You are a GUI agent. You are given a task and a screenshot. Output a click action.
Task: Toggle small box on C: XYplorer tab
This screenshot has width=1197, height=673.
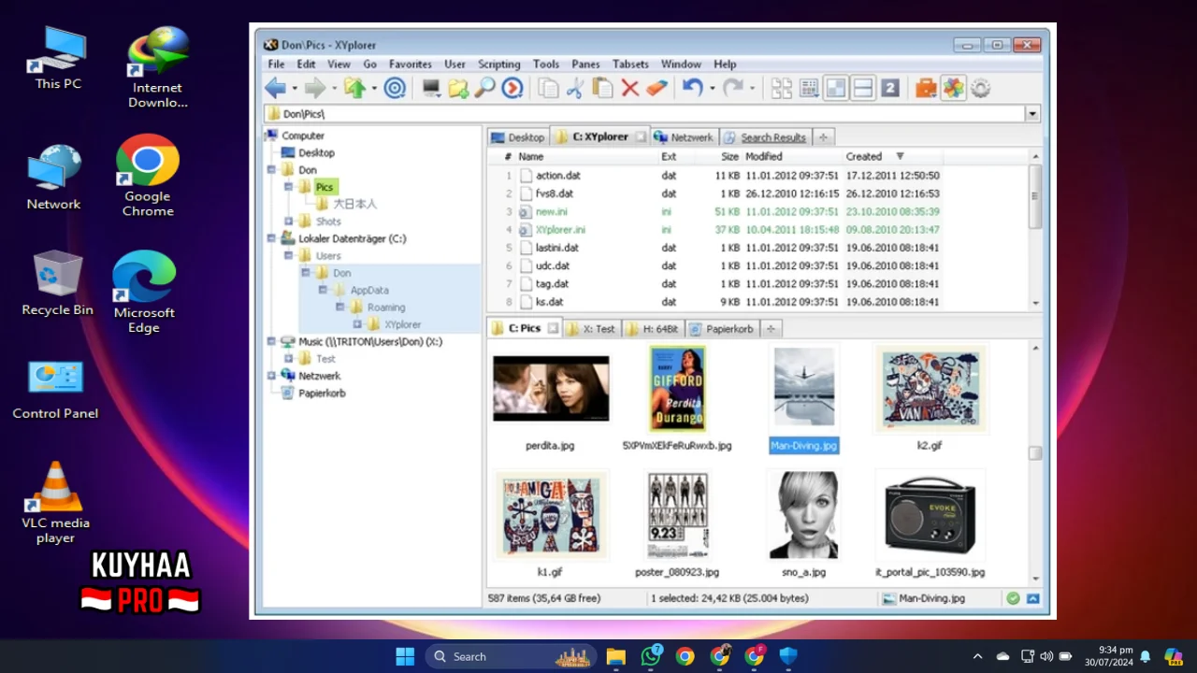641,136
